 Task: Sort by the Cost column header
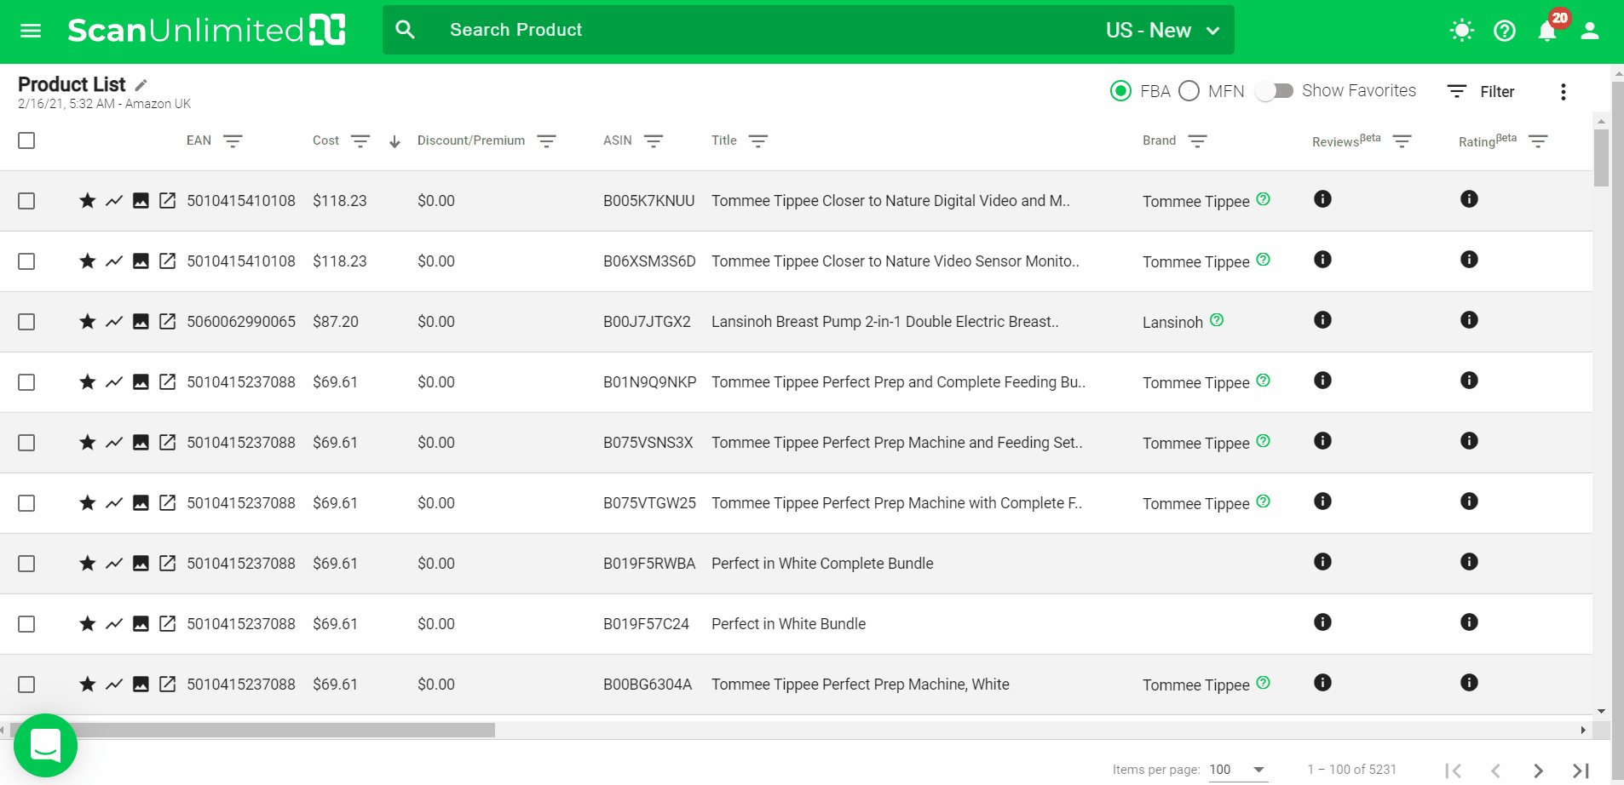coord(325,140)
